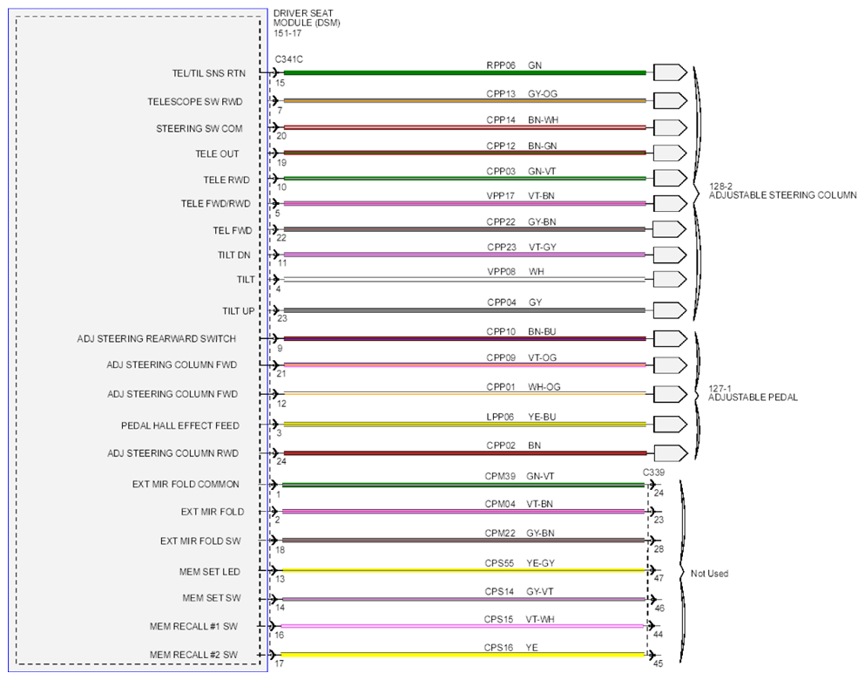Click the CPM22 GY-BN circuit label
Screen dimensions: 865x680
pos(520,534)
